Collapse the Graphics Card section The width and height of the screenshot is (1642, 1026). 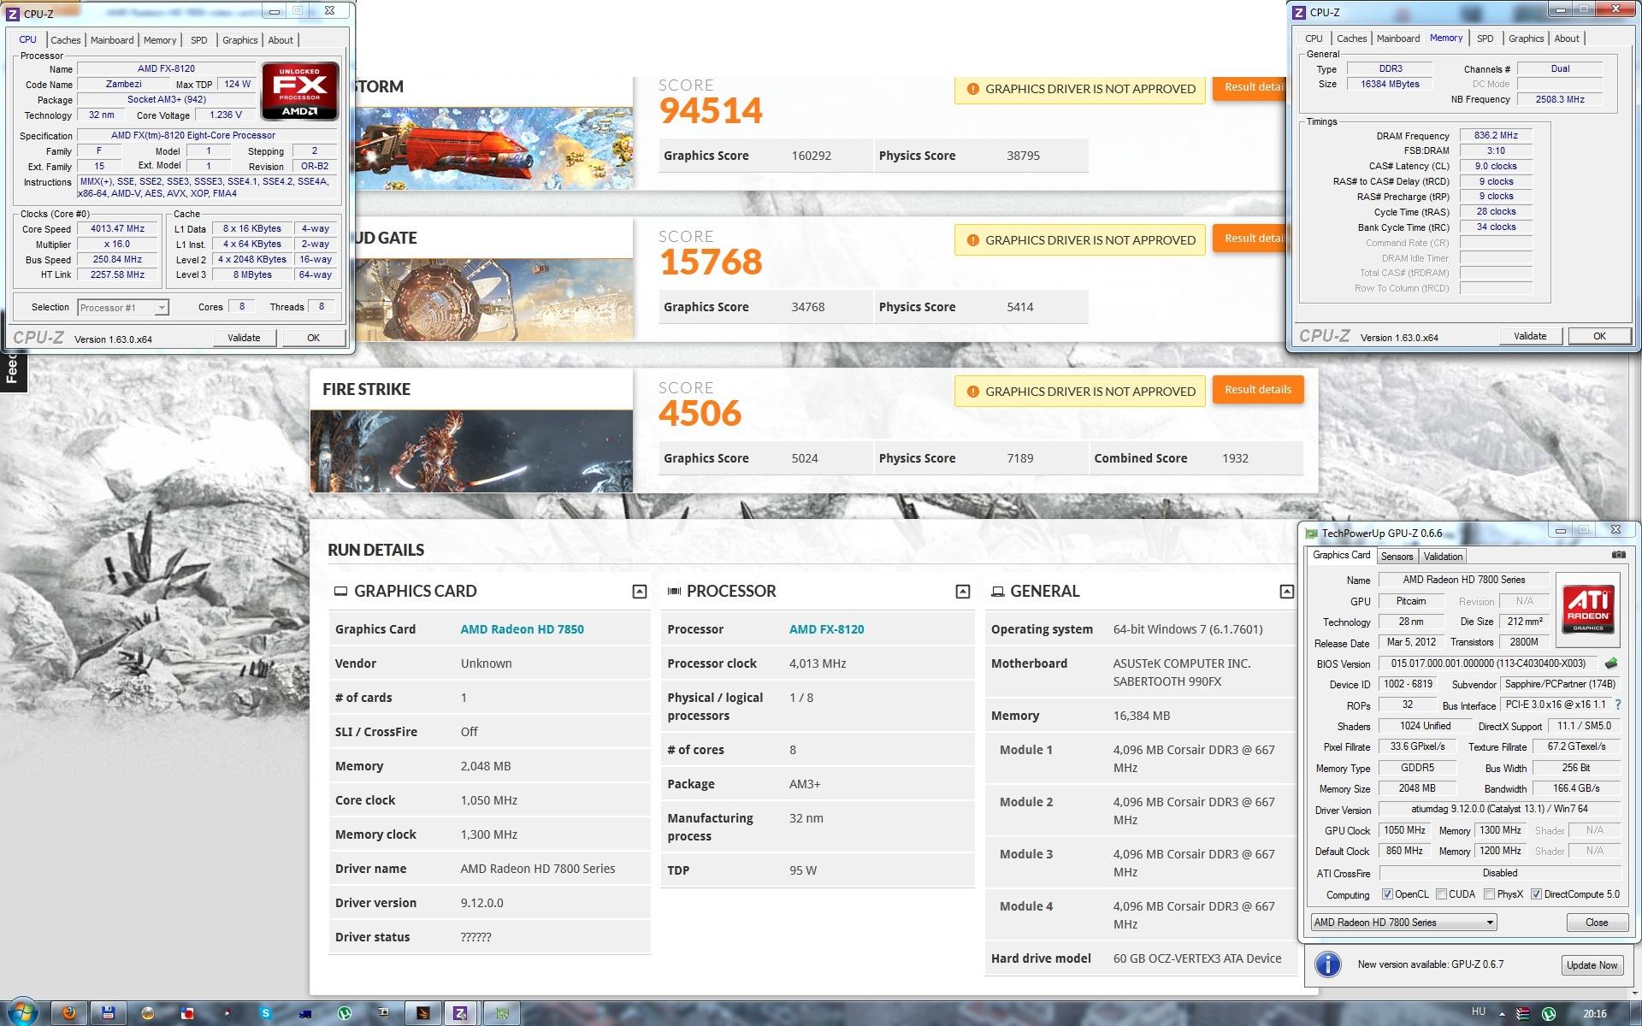639,592
